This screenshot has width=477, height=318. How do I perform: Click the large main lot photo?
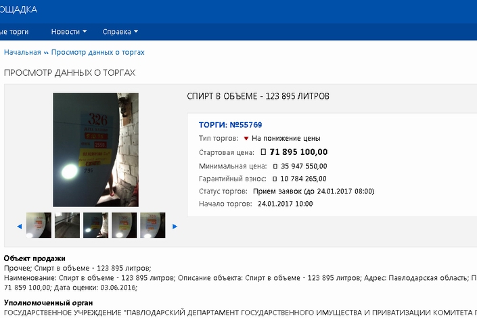[95, 150]
